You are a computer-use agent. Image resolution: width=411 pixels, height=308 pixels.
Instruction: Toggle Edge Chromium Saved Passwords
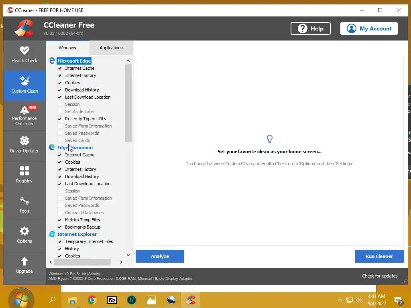coord(60,205)
